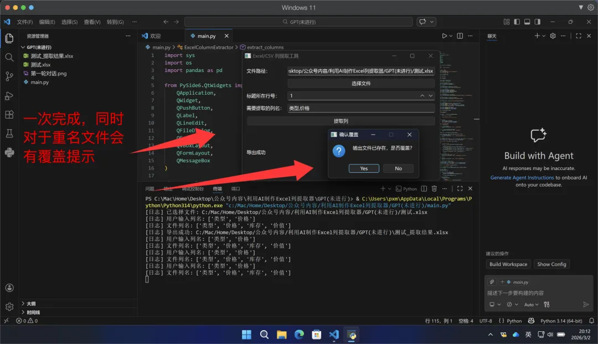
Task: Customize layout icon in title bar
Action: 507,22
